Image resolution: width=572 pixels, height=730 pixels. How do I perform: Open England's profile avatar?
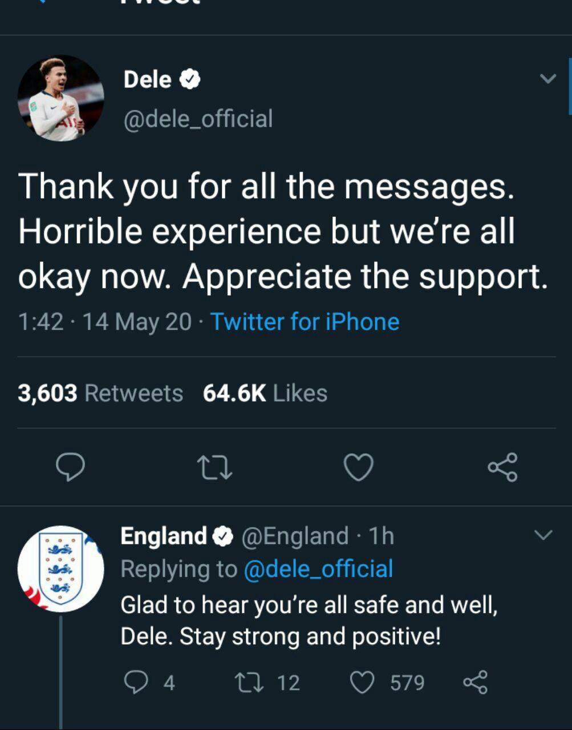tap(60, 568)
